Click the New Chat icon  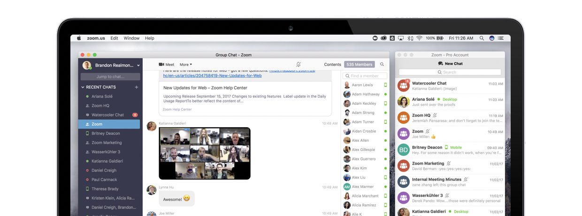[x=440, y=64]
